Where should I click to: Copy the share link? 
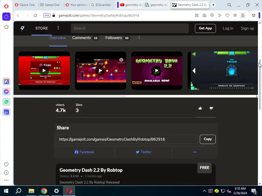(x=208, y=139)
